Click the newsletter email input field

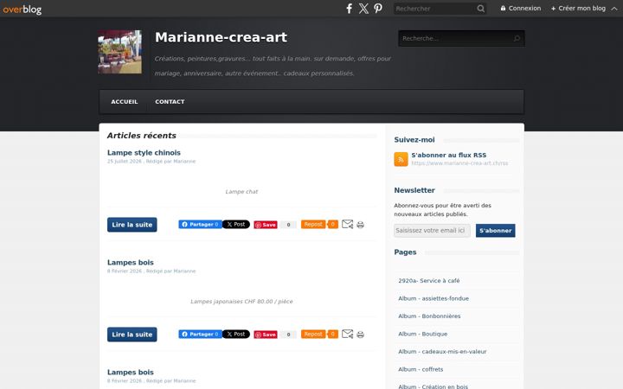[432, 231]
